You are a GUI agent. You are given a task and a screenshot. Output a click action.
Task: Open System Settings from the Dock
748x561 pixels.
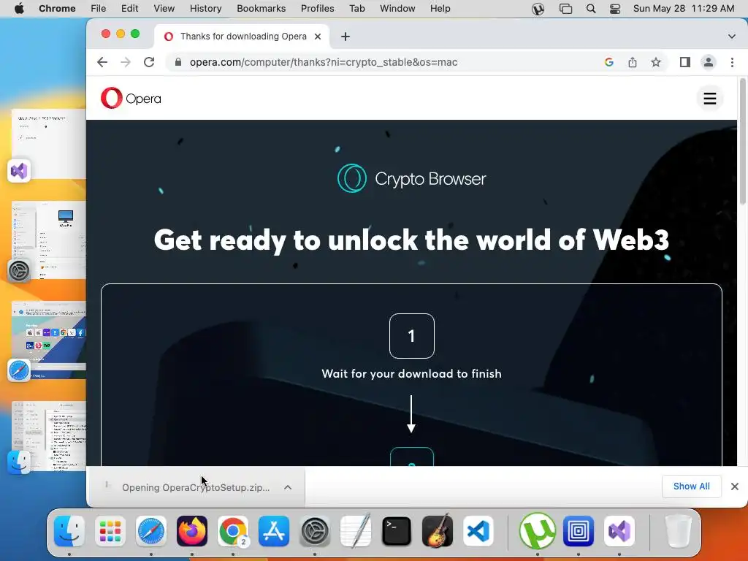[x=315, y=530]
